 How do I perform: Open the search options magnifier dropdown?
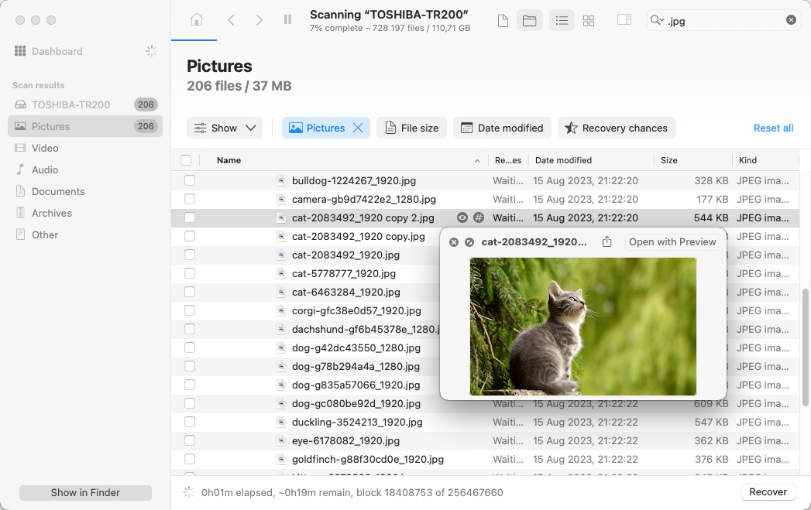tap(657, 20)
